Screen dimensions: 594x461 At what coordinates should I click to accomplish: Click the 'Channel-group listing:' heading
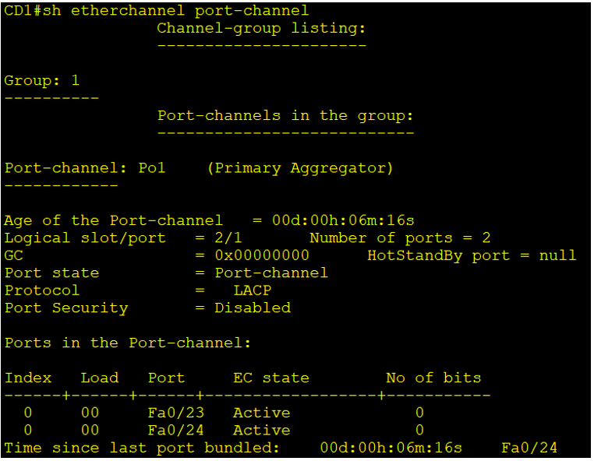coord(261,28)
